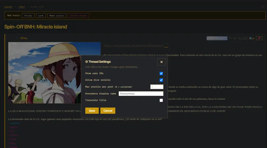The width and height of the screenshot is (267, 148).
Task: Click the OPmu poster name
Action: coord(24,38)
